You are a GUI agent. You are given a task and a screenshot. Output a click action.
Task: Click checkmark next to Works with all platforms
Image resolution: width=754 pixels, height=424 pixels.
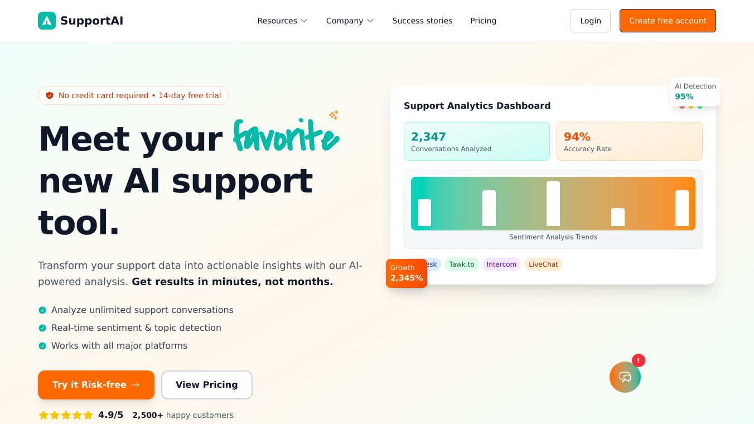42,346
